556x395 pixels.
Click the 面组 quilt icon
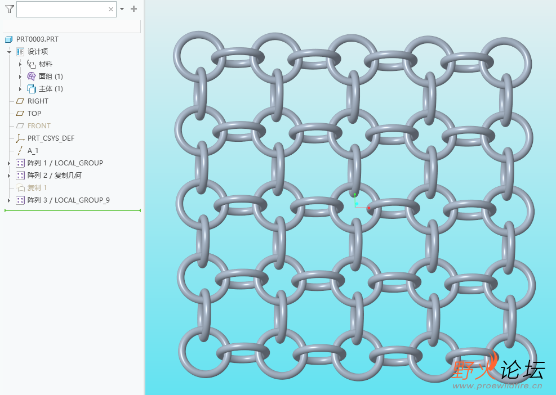[x=32, y=77]
